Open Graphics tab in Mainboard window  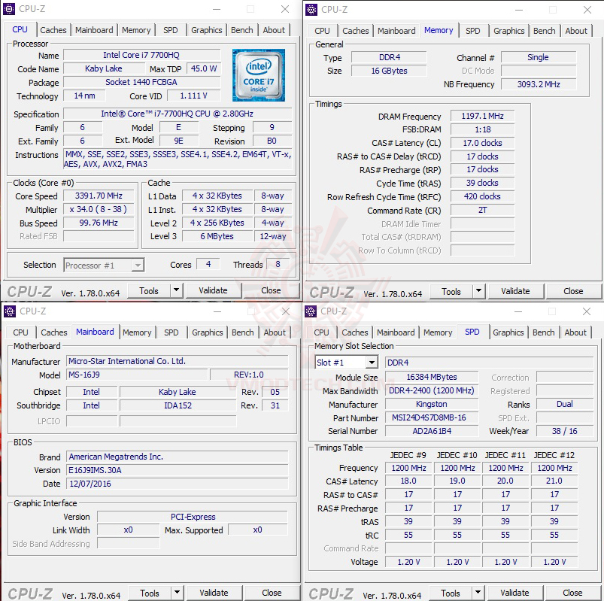(208, 332)
